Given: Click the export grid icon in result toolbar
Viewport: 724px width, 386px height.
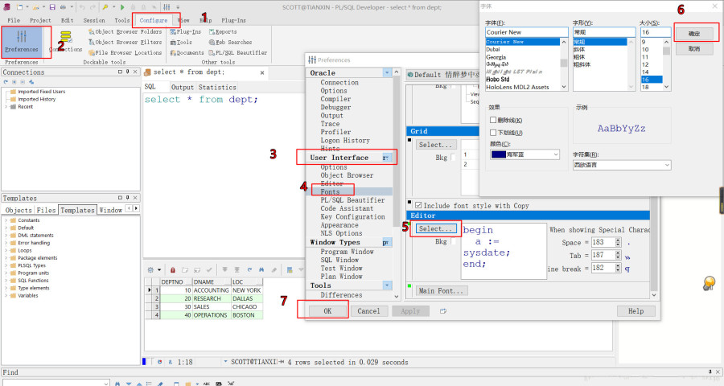Looking at the screenshot, I should [290, 269].
